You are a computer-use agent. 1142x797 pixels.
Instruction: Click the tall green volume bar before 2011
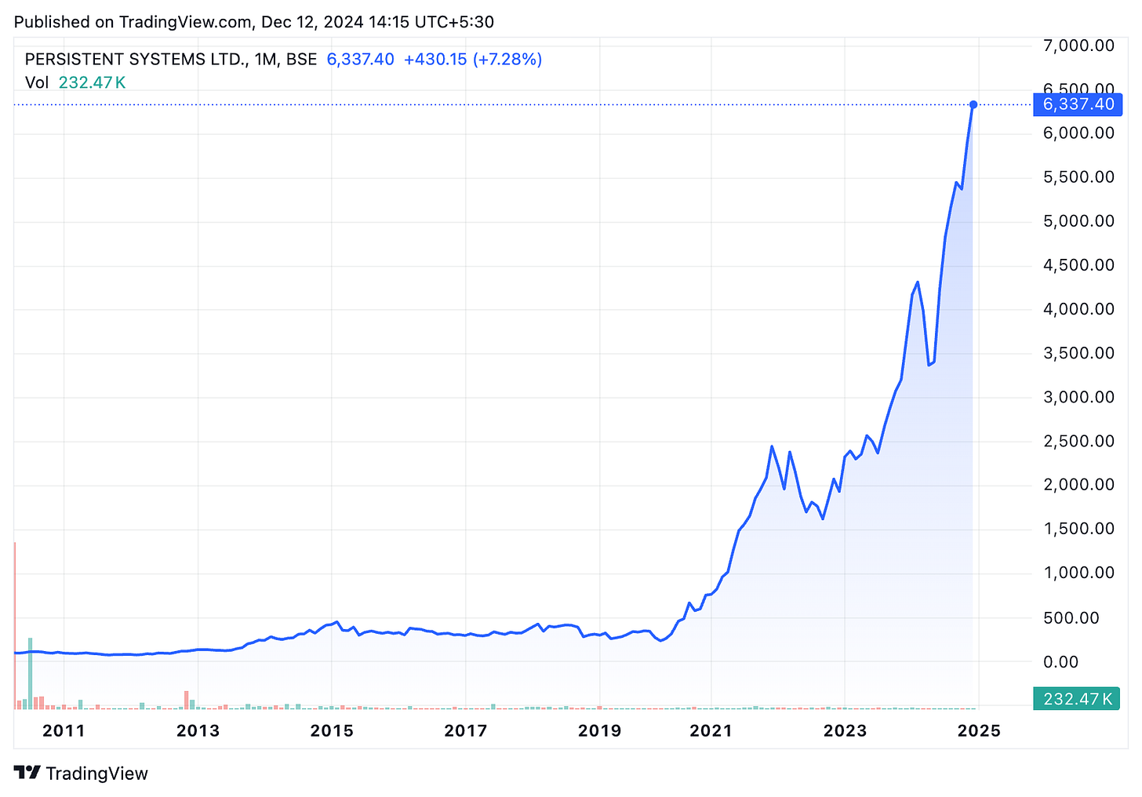[30, 673]
